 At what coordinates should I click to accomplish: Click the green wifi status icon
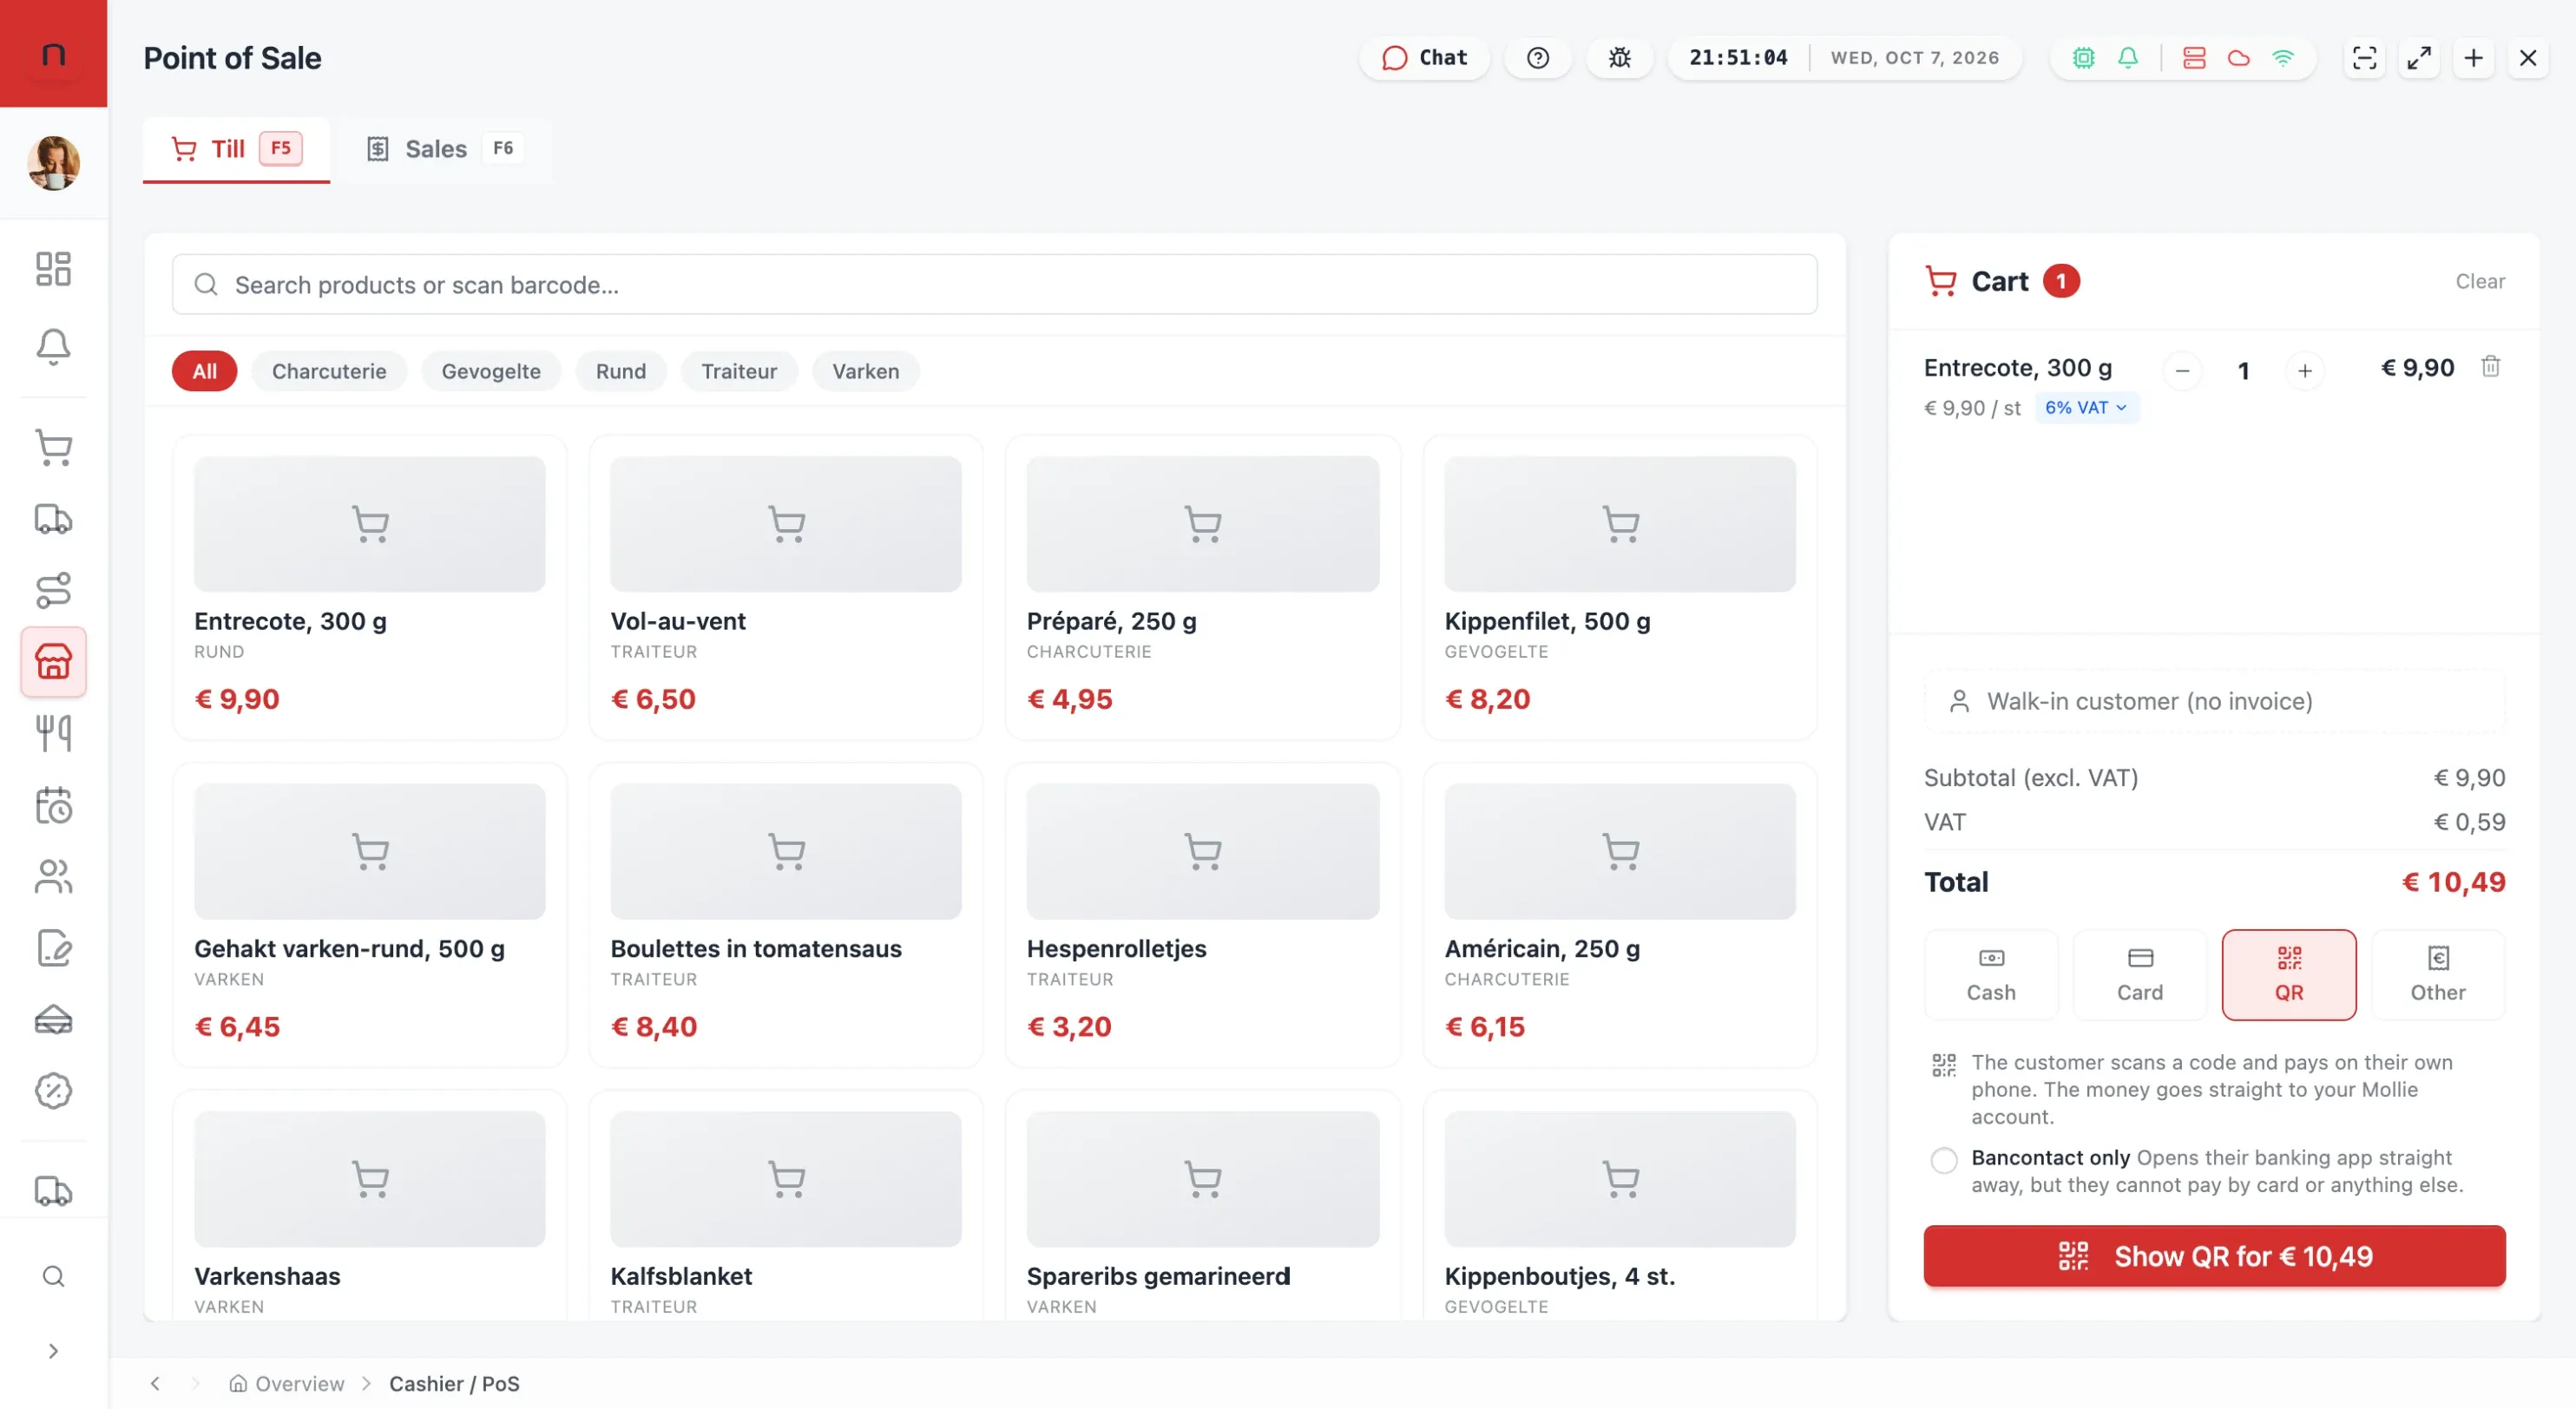(2283, 58)
